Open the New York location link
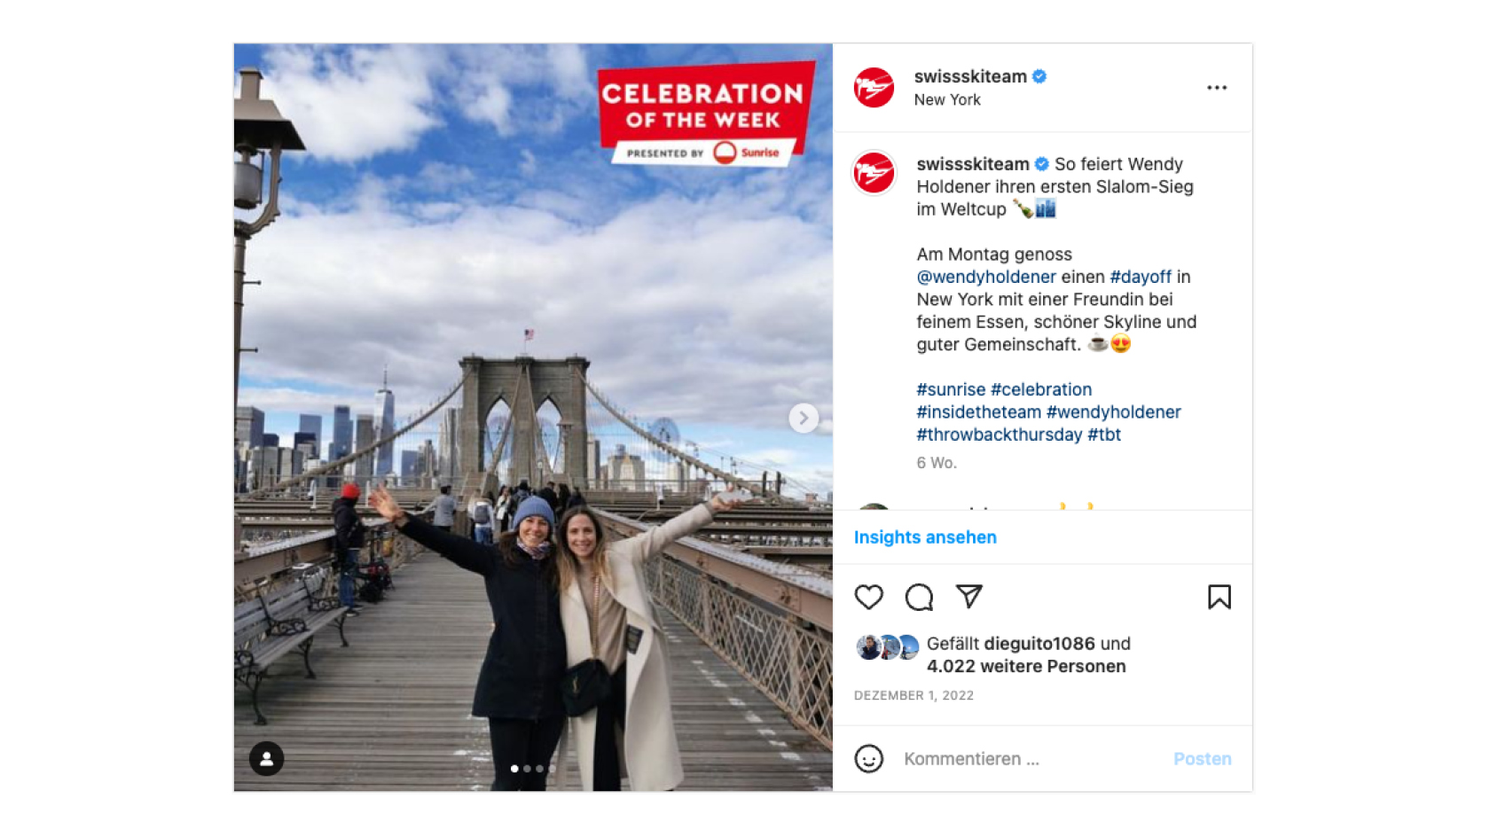 coord(947,100)
